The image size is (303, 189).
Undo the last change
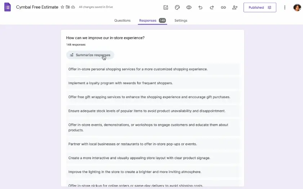tap(200, 8)
